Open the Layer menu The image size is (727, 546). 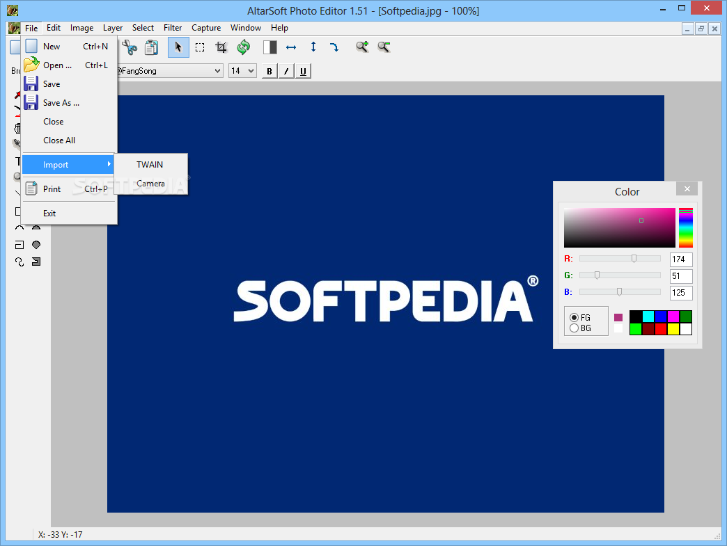point(113,28)
